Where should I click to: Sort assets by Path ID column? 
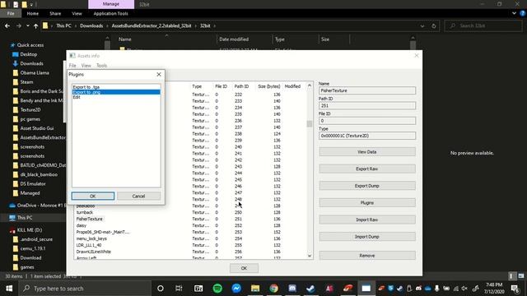point(241,86)
